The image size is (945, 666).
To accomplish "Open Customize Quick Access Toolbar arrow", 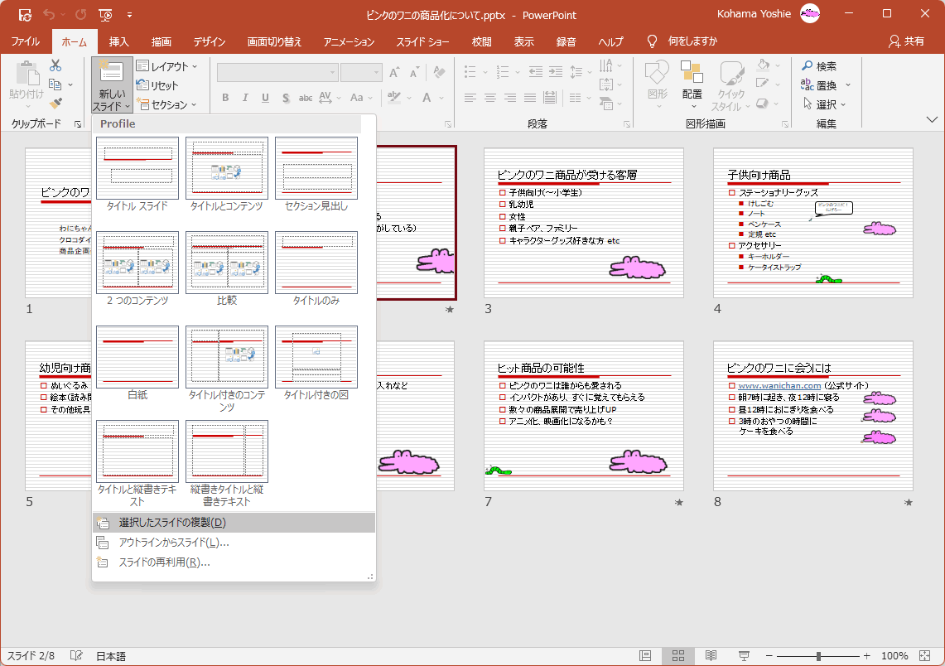I will [x=129, y=14].
